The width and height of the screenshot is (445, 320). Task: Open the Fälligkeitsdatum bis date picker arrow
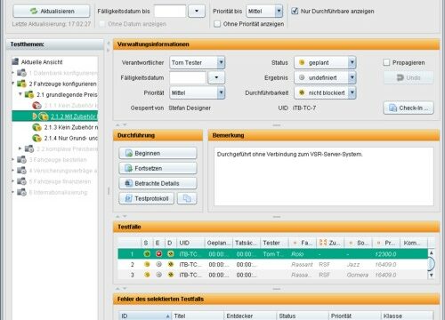point(197,12)
